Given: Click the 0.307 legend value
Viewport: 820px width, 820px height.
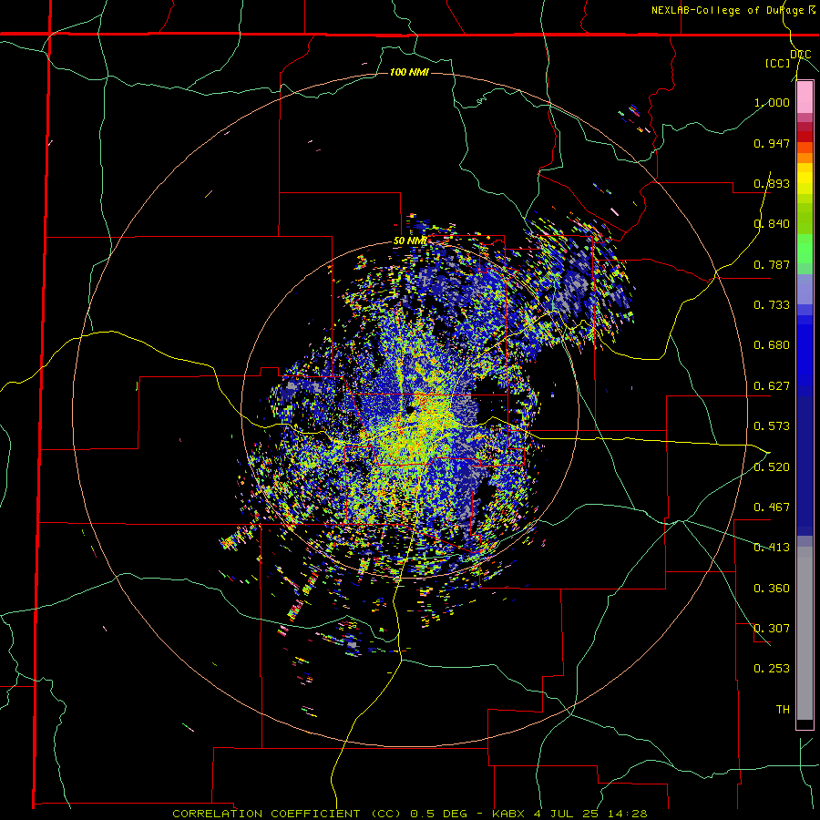Looking at the screenshot, I should (x=772, y=629).
